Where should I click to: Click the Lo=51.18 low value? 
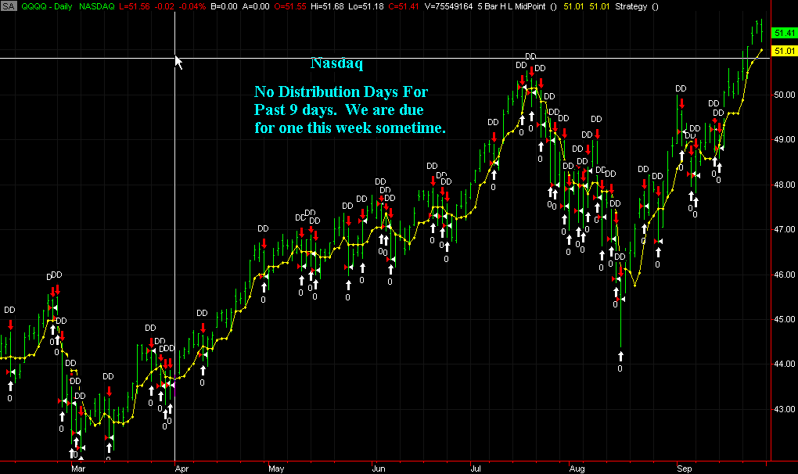tap(366, 6)
